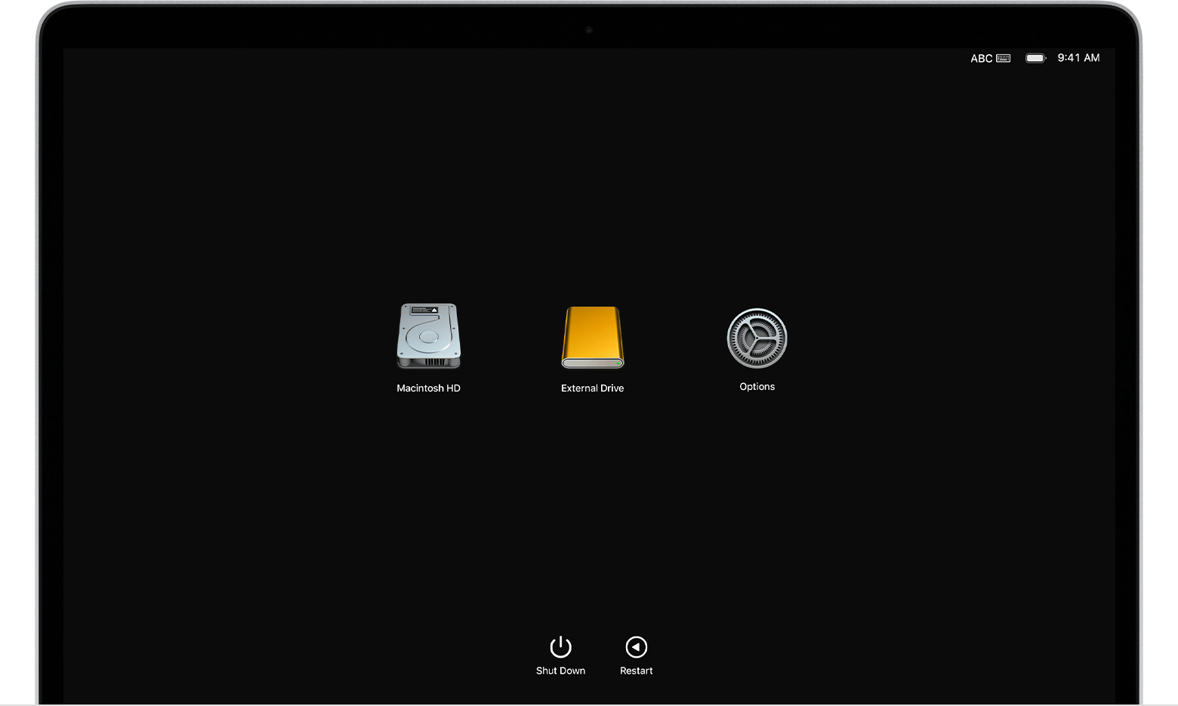
Task: Click the External Drive label text
Action: 592,388
